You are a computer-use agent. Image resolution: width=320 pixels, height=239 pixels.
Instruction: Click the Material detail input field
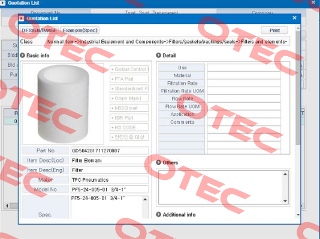pos(244,75)
